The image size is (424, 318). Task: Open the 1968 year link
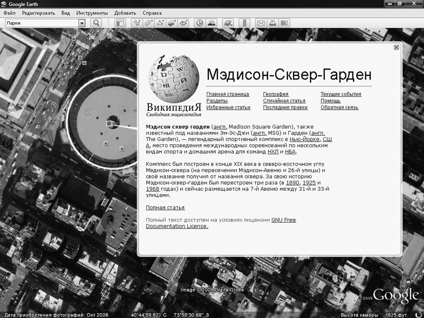tap(153, 189)
